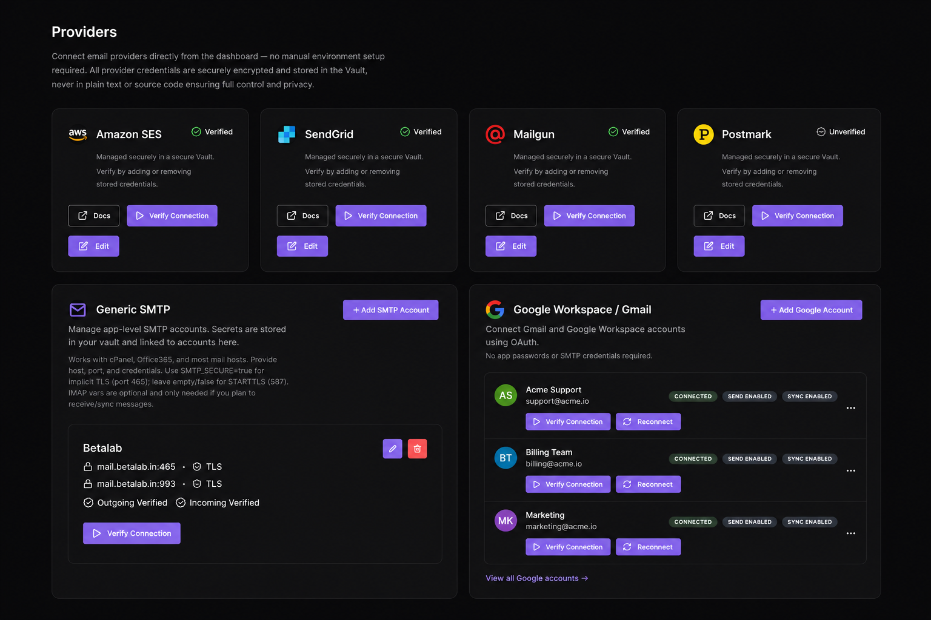Click the MK avatar of Marketing

pos(506,521)
